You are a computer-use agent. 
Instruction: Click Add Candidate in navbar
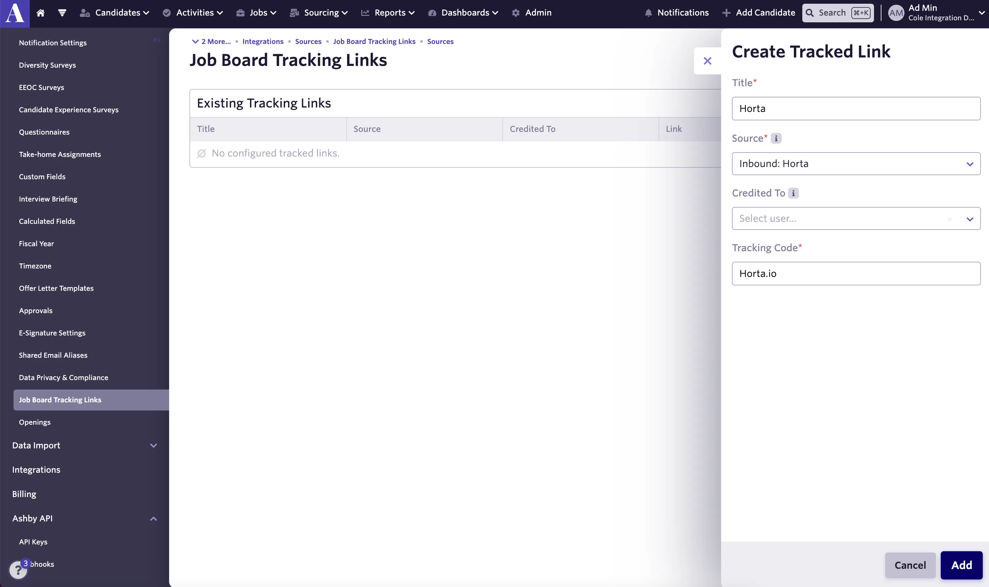click(758, 13)
